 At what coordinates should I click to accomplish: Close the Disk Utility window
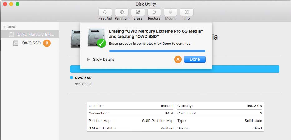(x=5, y=4)
